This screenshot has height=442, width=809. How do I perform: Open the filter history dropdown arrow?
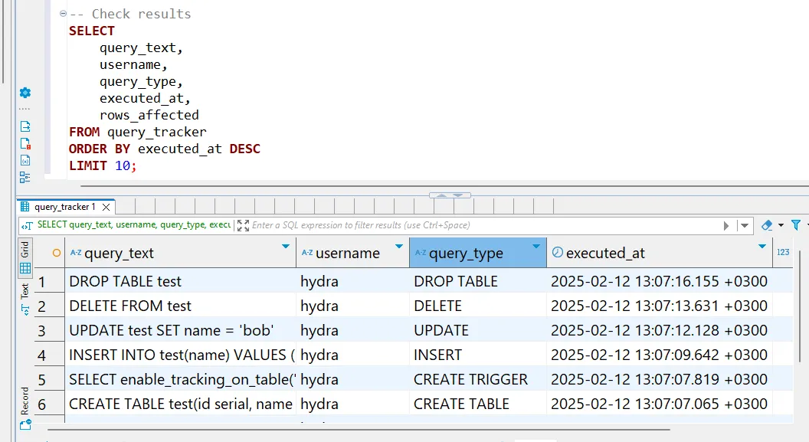(745, 225)
